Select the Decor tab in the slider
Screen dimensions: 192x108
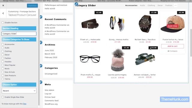160,5
